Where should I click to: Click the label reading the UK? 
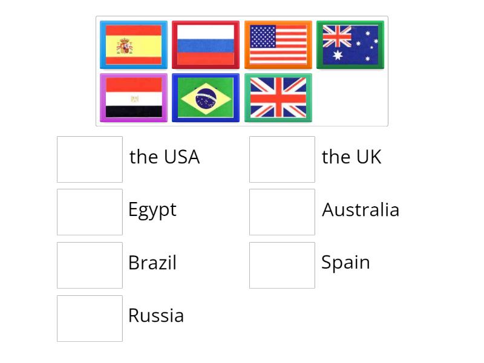coord(351,157)
